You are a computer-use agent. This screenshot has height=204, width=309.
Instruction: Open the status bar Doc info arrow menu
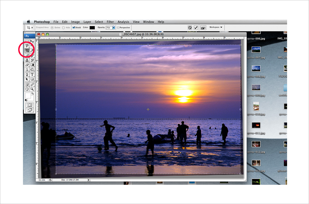[x=89, y=180]
